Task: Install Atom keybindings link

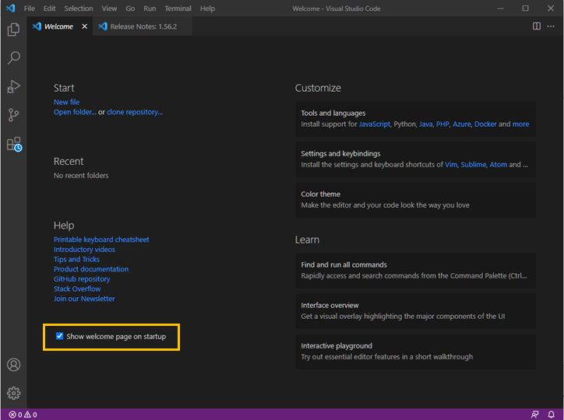Action: click(x=499, y=165)
